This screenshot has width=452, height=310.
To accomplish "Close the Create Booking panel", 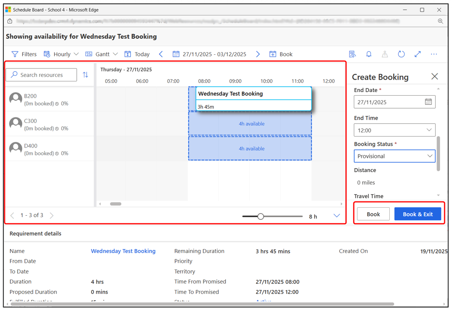I will click(x=434, y=77).
